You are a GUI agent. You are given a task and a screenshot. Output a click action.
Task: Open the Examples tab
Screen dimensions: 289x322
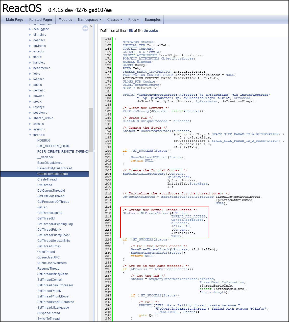click(153, 19)
